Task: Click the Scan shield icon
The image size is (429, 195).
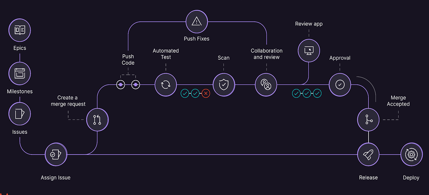Action: [x=224, y=85]
